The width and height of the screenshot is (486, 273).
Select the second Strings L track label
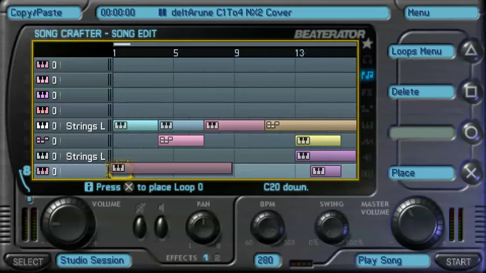(x=85, y=156)
